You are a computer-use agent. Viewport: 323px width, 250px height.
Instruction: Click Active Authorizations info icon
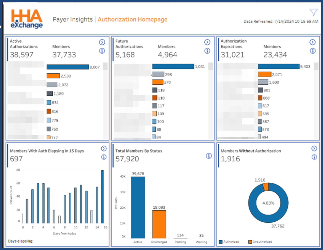(102, 51)
